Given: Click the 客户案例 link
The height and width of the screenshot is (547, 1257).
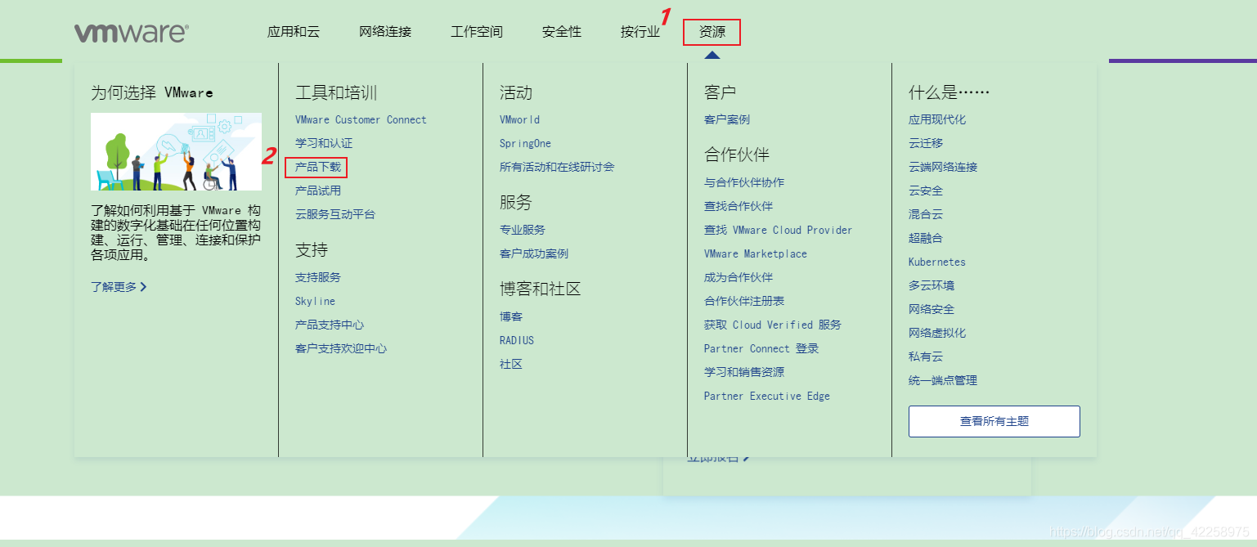Looking at the screenshot, I should (x=727, y=119).
